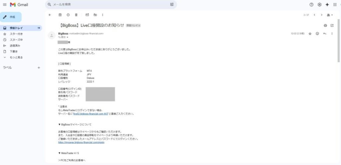
Task: Open the mypage.bigboss-financial.com signin link
Action: tap(81, 142)
